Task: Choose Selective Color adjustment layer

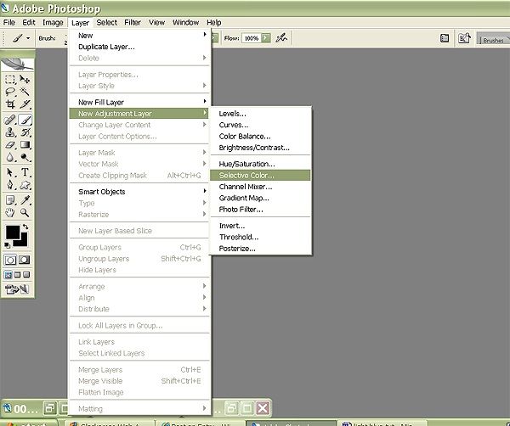Action: (x=260, y=176)
